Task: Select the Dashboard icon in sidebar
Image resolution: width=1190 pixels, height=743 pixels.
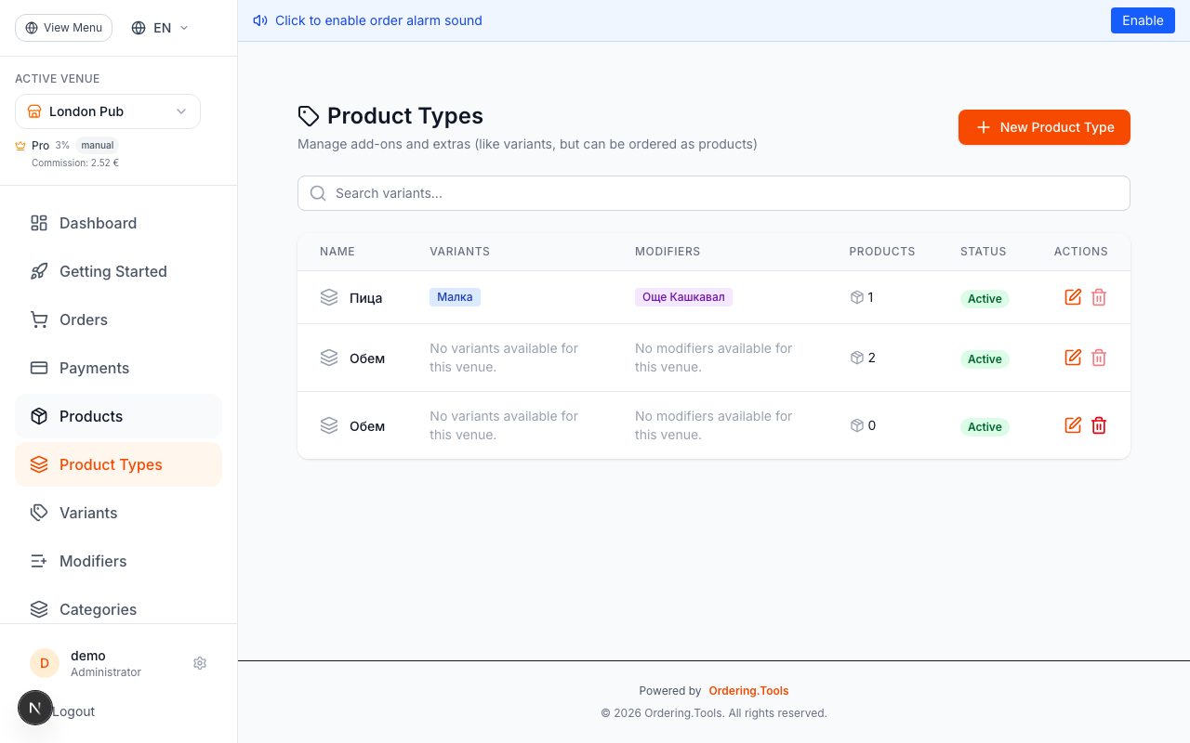Action: (38, 223)
